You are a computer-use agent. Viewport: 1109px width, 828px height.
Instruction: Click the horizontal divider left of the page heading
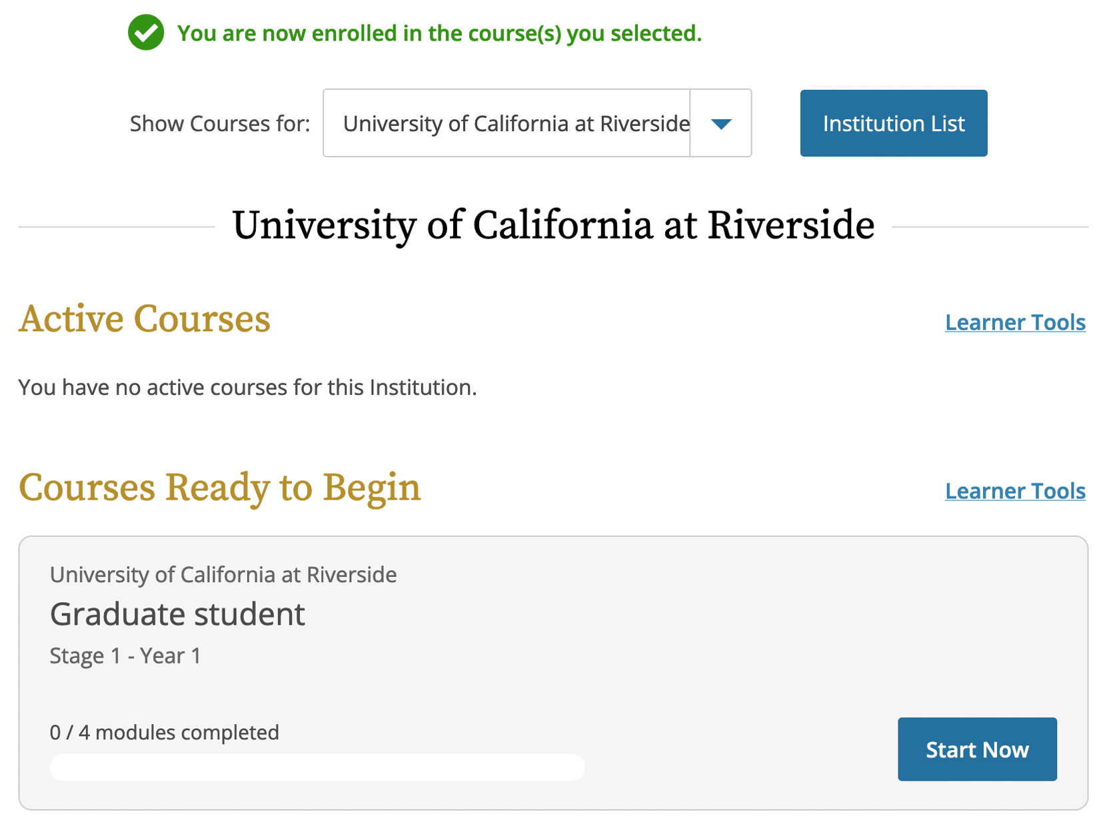pos(117,226)
